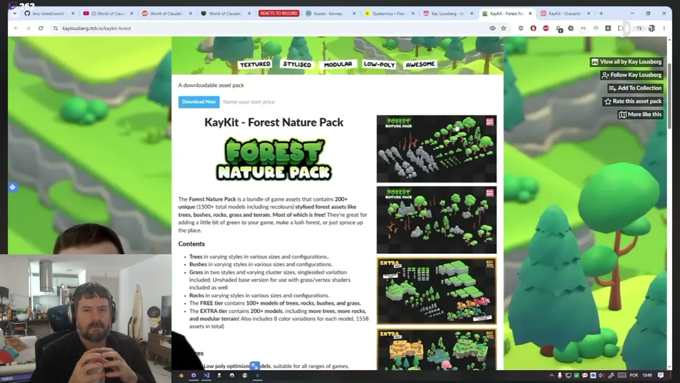The height and width of the screenshot is (383, 680).
Task: Open the bottom EXTRA color variations screenshot
Action: [437, 349]
